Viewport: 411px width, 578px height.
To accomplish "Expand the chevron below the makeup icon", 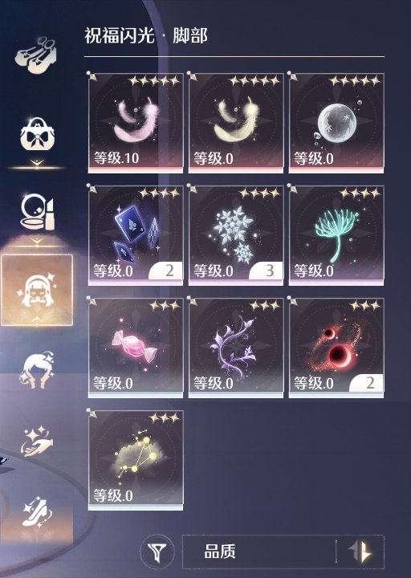I will point(37,241).
